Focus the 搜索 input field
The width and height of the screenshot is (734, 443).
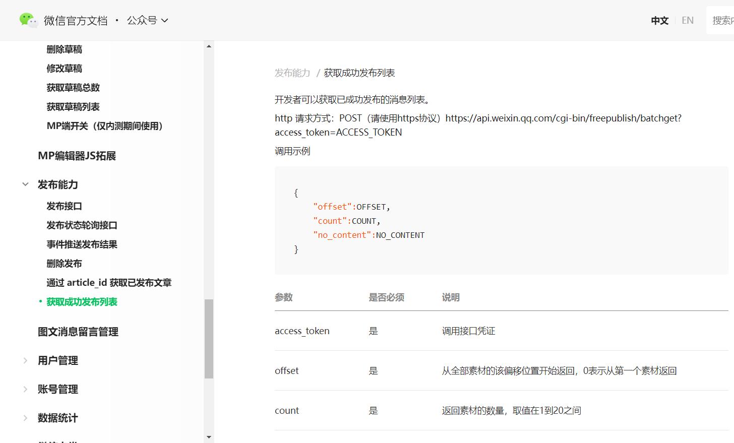[x=720, y=20]
